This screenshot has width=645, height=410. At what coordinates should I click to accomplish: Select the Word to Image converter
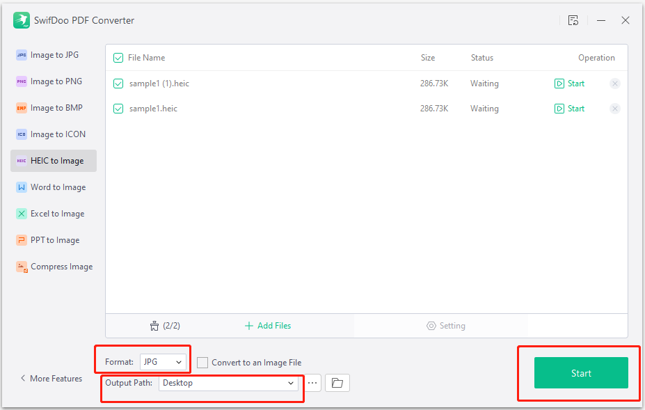click(54, 187)
